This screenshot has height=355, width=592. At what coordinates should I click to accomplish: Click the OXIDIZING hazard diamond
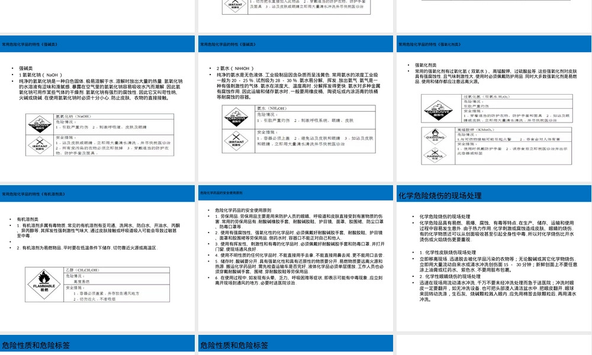click(x=435, y=137)
